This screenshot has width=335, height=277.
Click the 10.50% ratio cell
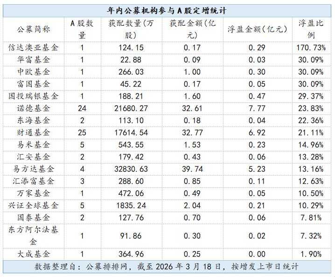[x=311, y=194]
